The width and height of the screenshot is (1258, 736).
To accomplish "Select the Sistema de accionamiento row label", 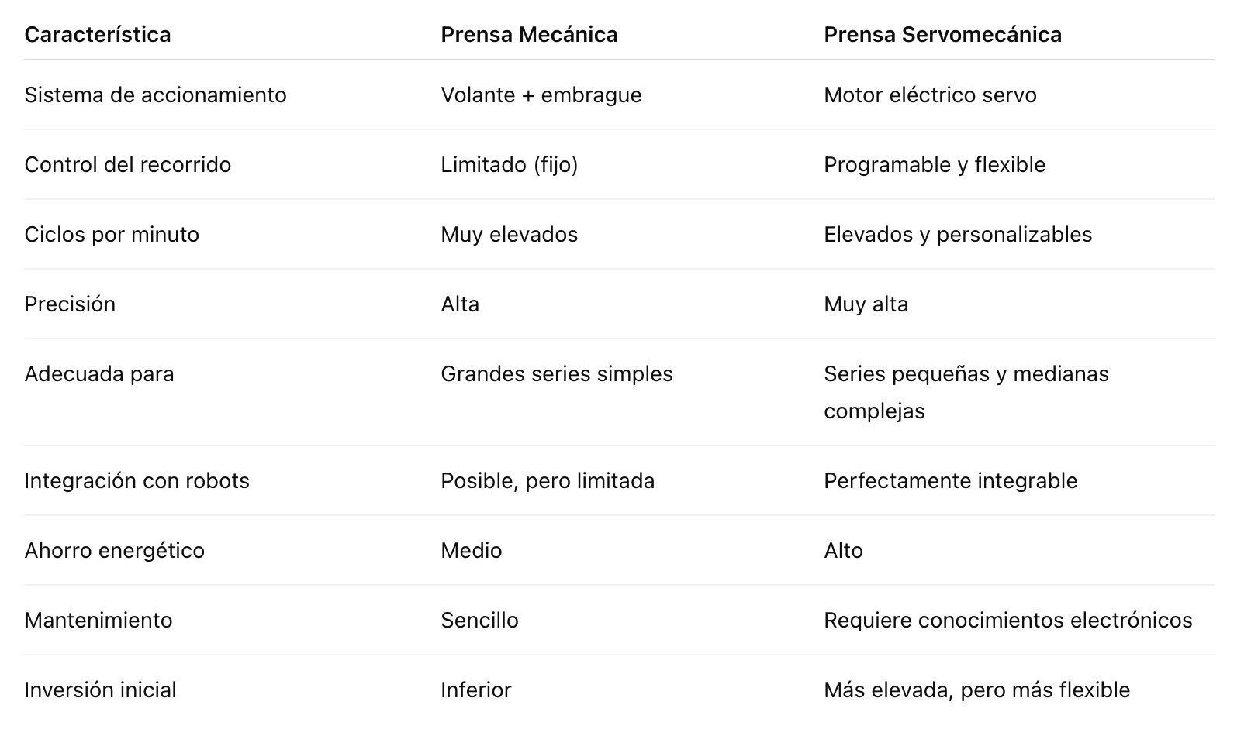I will 155,95.
